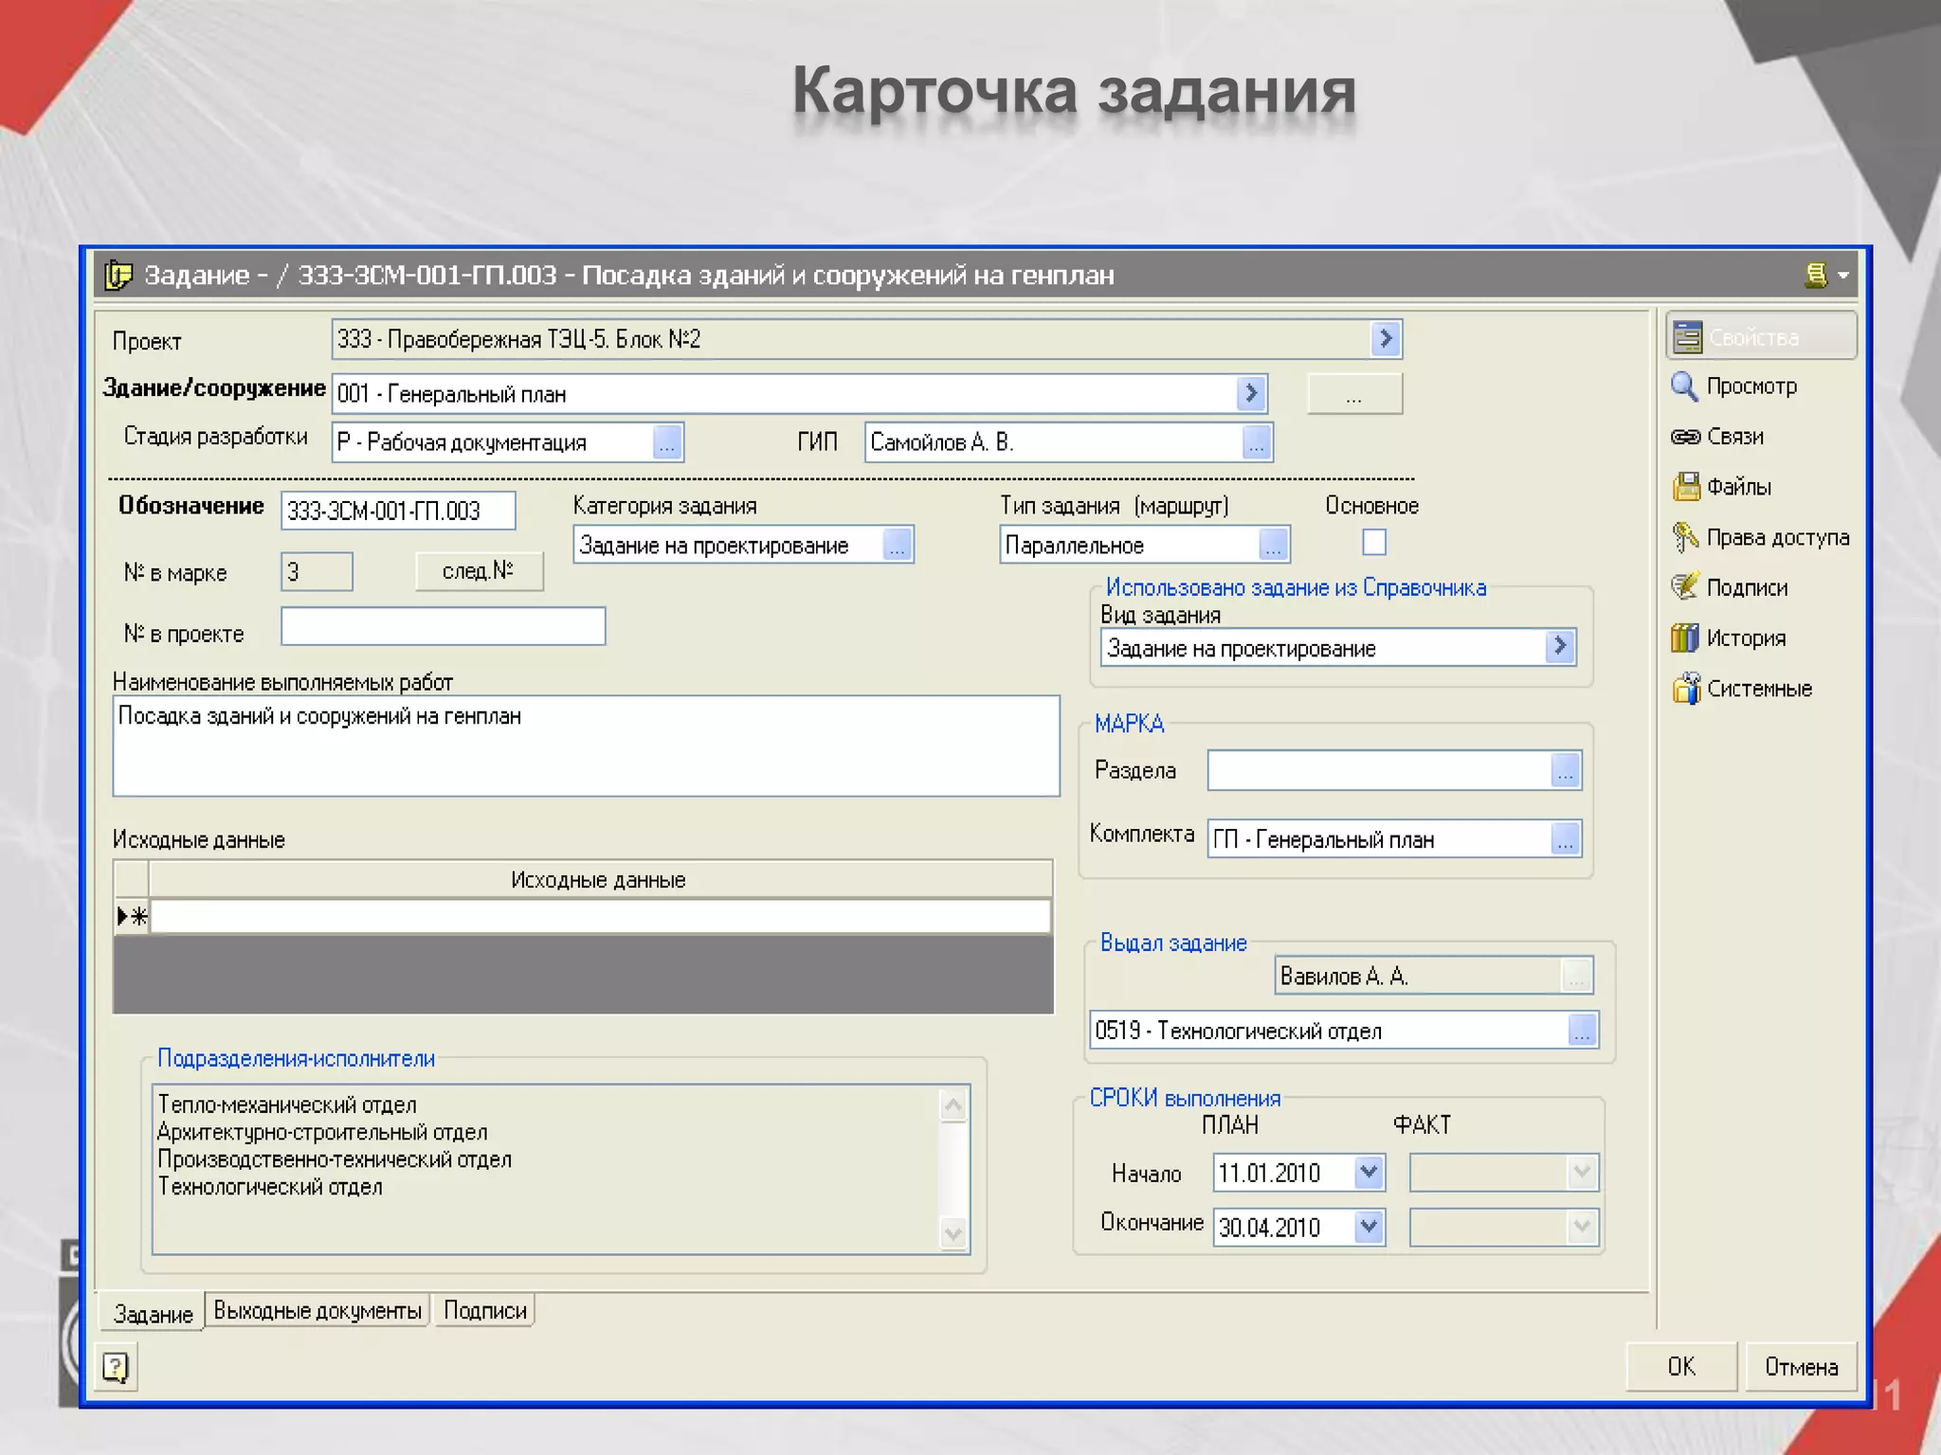Open the actual Окончание date dropdown
This screenshot has width=1941, height=1455.
click(x=1582, y=1228)
